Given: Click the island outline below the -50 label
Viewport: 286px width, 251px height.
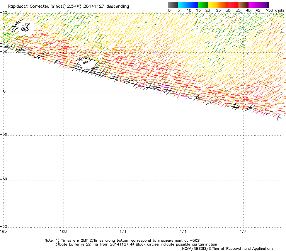Looking at the screenshot, I should [x=26, y=27].
